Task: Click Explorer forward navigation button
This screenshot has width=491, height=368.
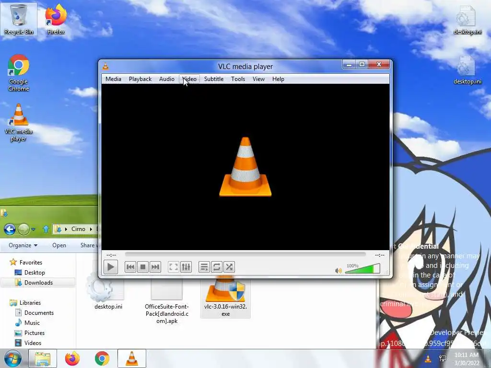Action: [23, 230]
